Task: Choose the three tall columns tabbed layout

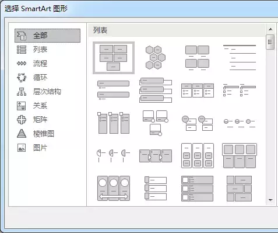Action: tap(114, 123)
